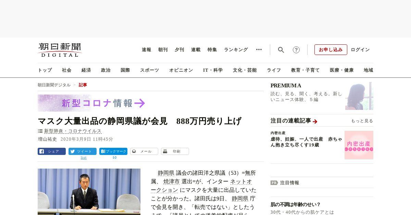This screenshot has height=215, width=411.
Task: Click the list icon beside 新型肺炎・コロナウイルス
Action: [x=40, y=131]
